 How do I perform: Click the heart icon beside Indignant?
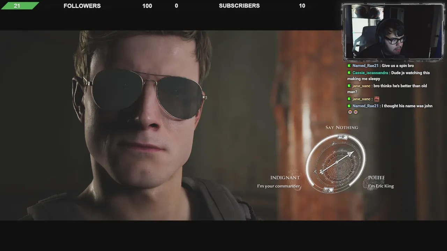[295, 180]
